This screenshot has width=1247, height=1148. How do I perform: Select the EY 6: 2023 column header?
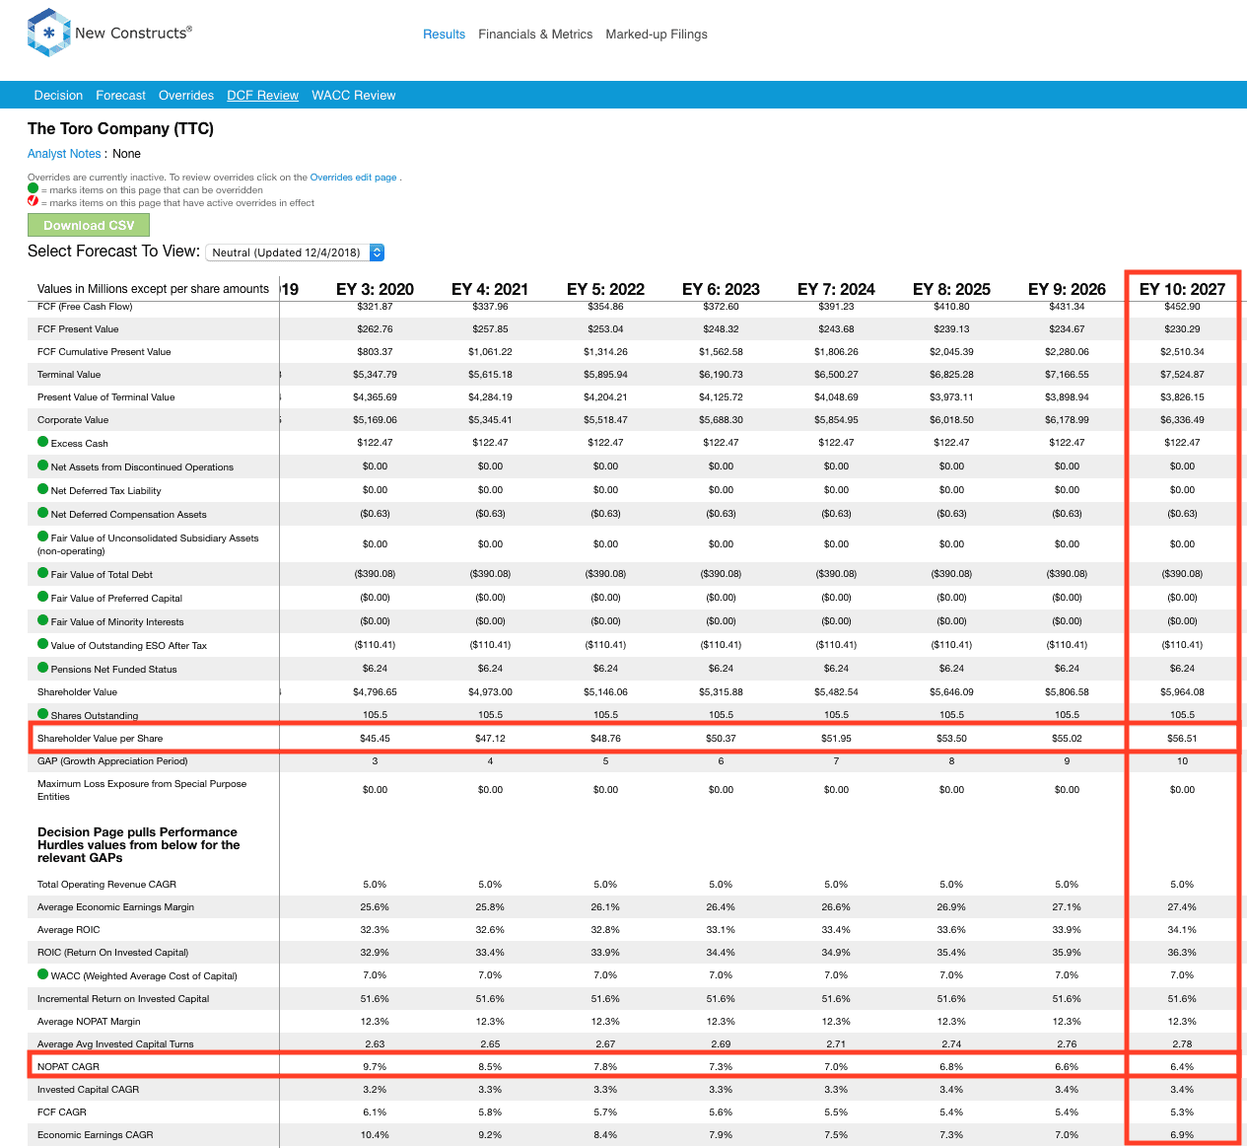(721, 289)
